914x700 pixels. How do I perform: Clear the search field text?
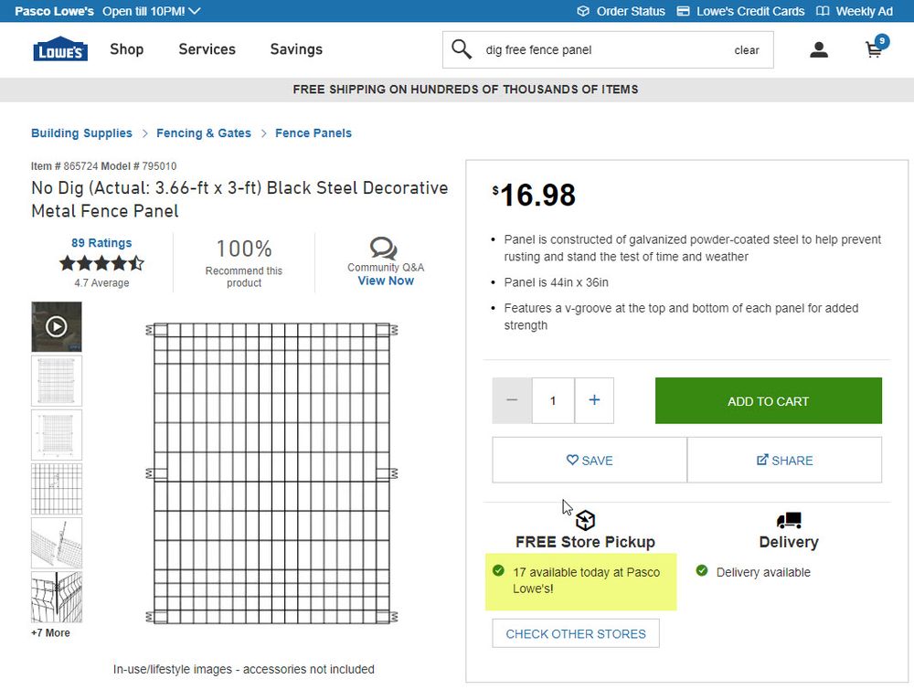click(747, 50)
